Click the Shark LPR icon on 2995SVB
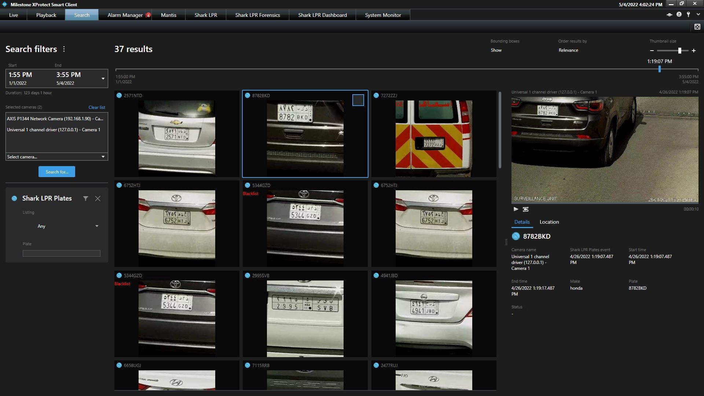Viewport: 704px width, 396px height. 247,275
